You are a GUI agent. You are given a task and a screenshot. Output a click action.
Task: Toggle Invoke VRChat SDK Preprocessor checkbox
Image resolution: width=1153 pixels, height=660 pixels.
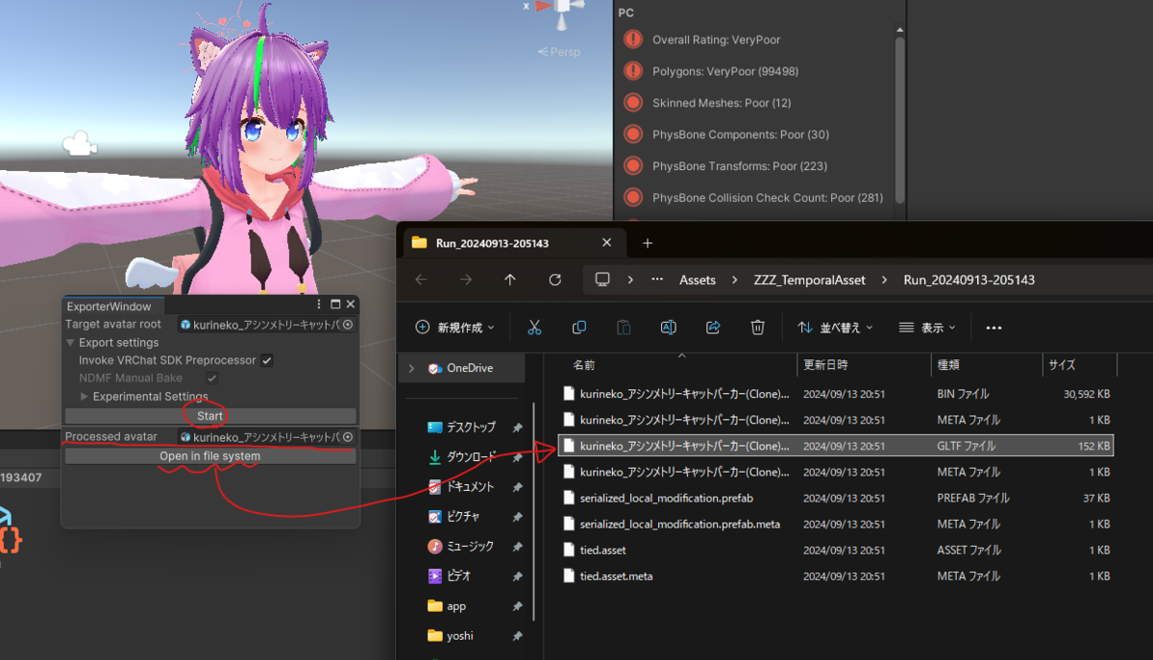[267, 360]
